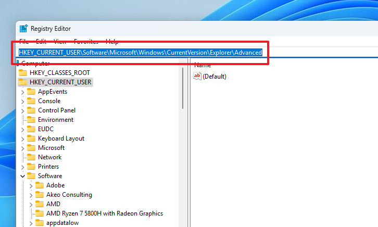Expand the Control Panel key
The width and height of the screenshot is (378, 227).
23,111
